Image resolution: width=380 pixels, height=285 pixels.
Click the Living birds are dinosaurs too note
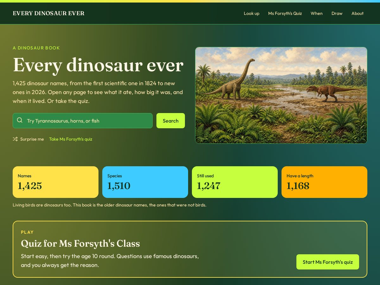coord(110,205)
